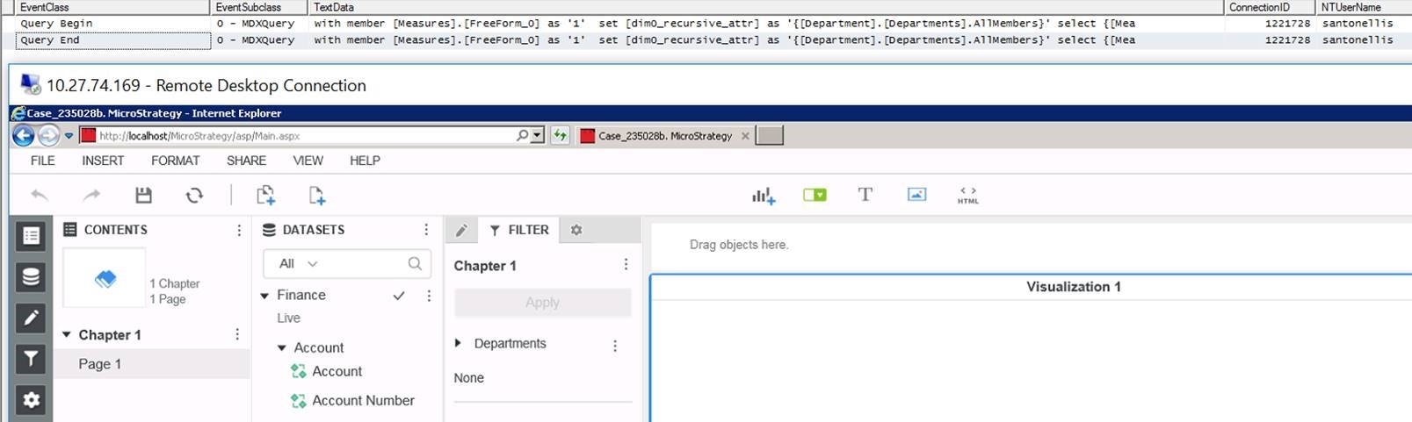1412x422 pixels.
Task: Open the filter panel Chapter 1 options menu
Action: 626,265
